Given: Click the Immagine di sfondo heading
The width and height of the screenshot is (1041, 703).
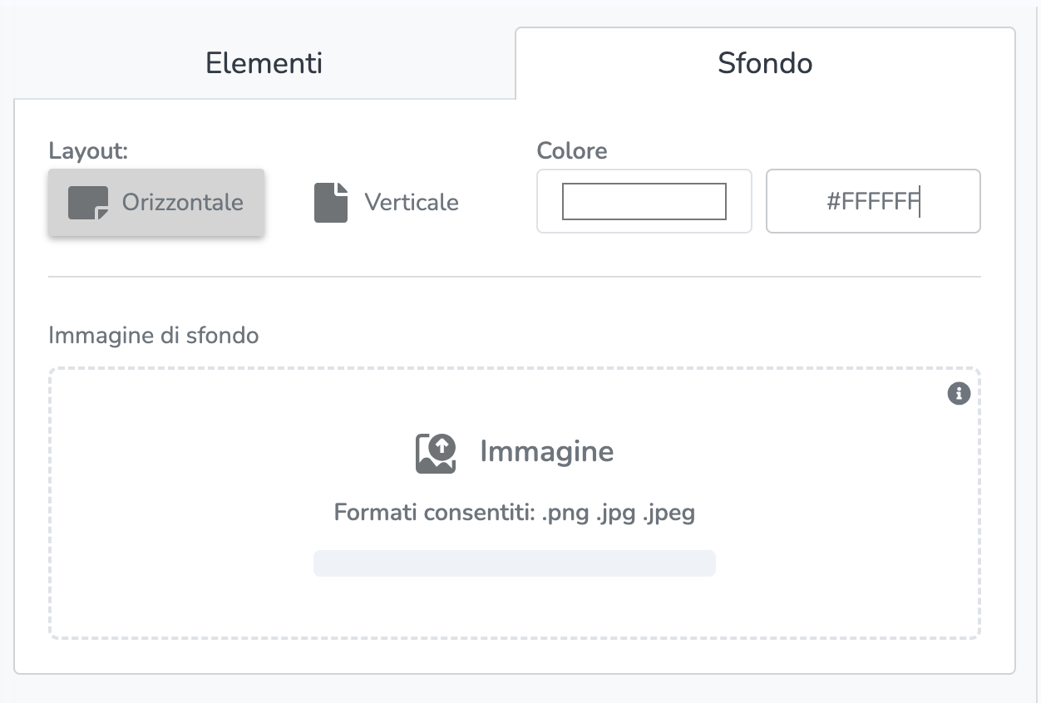Looking at the screenshot, I should coord(153,335).
